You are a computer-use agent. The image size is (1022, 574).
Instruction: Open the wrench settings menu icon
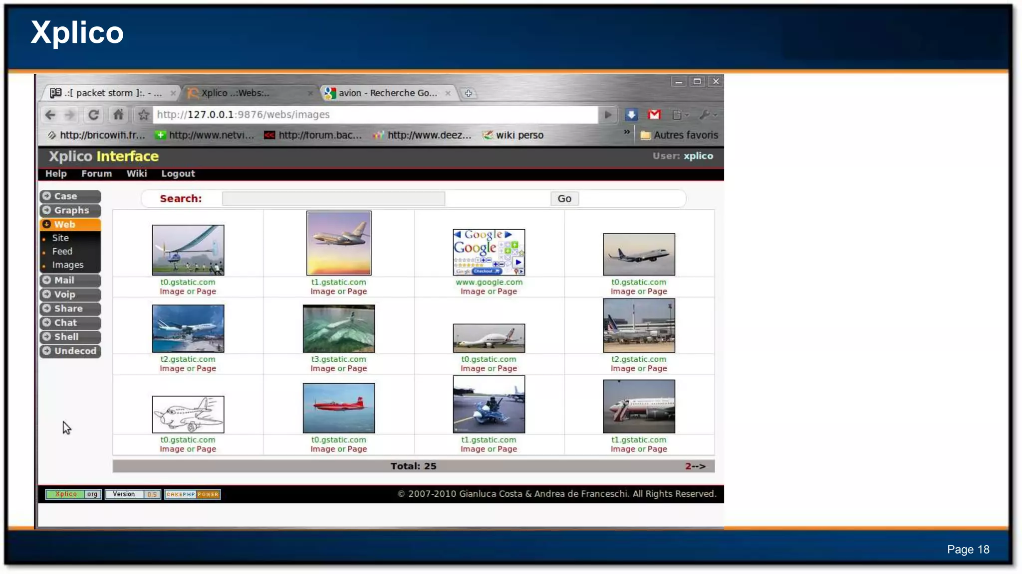tap(705, 115)
